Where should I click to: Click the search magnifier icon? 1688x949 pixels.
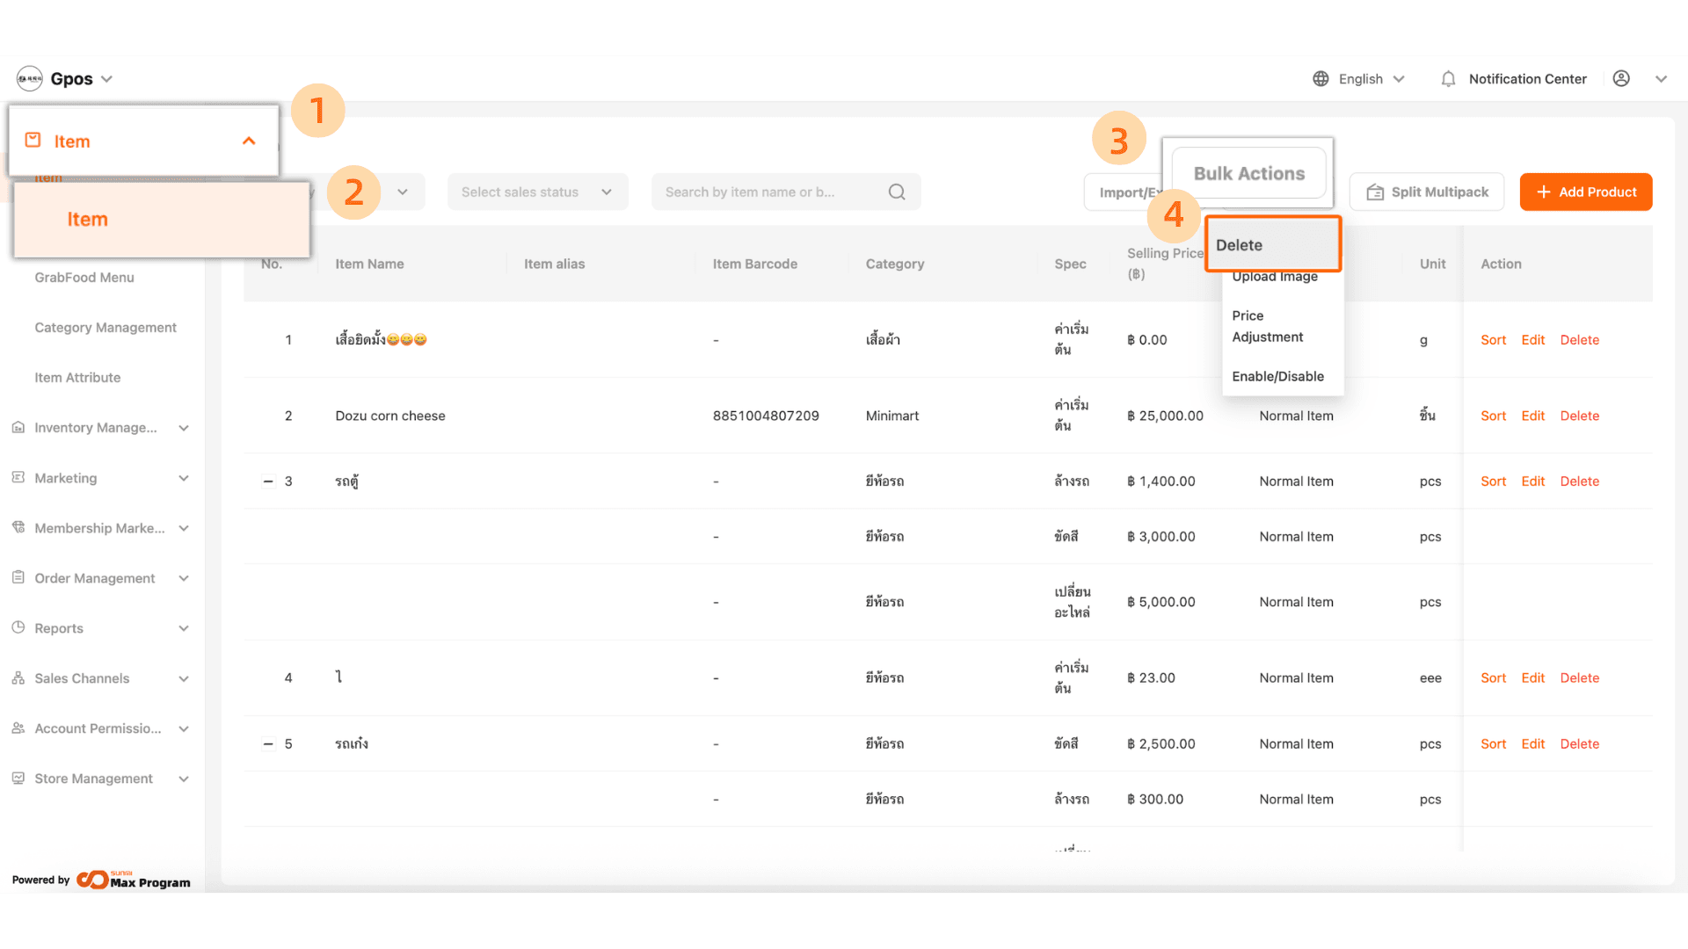click(897, 192)
